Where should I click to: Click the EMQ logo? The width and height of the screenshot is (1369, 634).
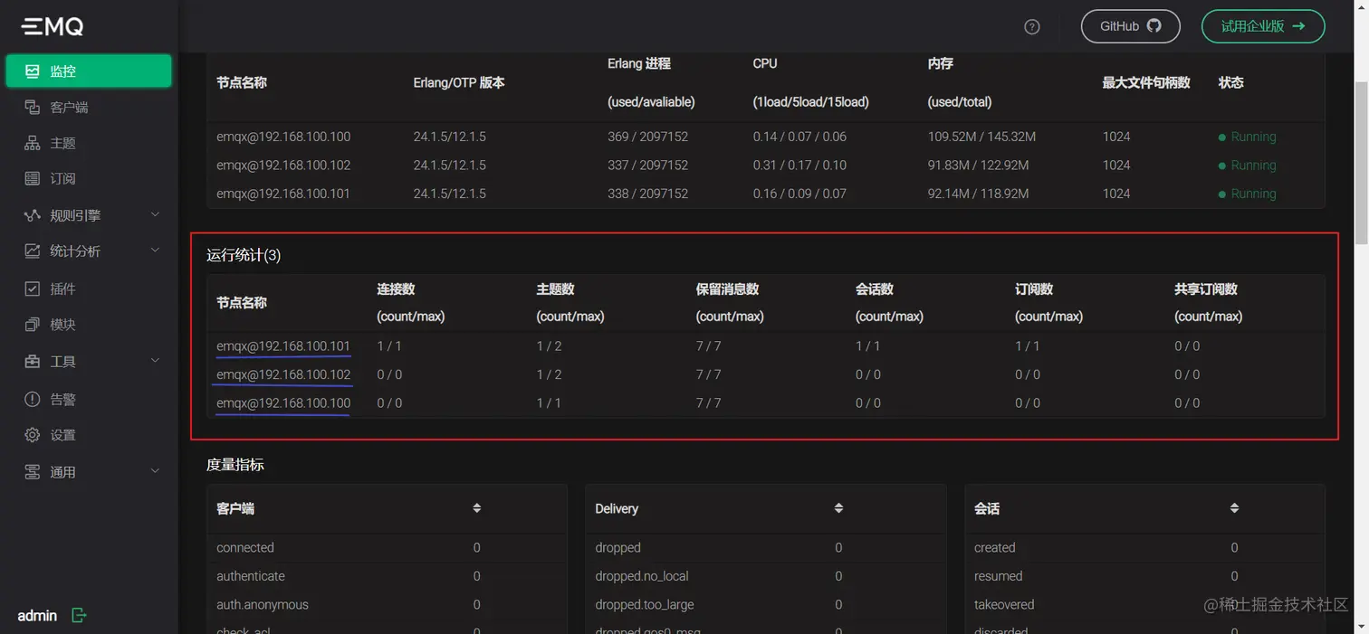tap(53, 27)
